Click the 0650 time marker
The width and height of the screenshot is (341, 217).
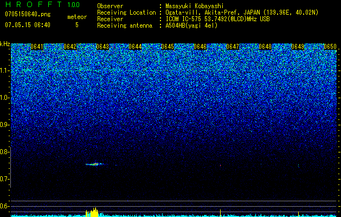[330, 47]
